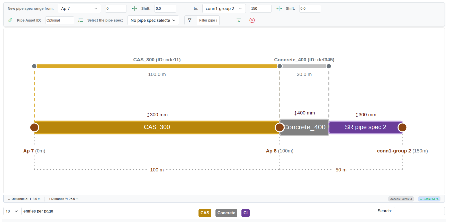Click the '100.0 m' range length label

(x=157, y=74)
